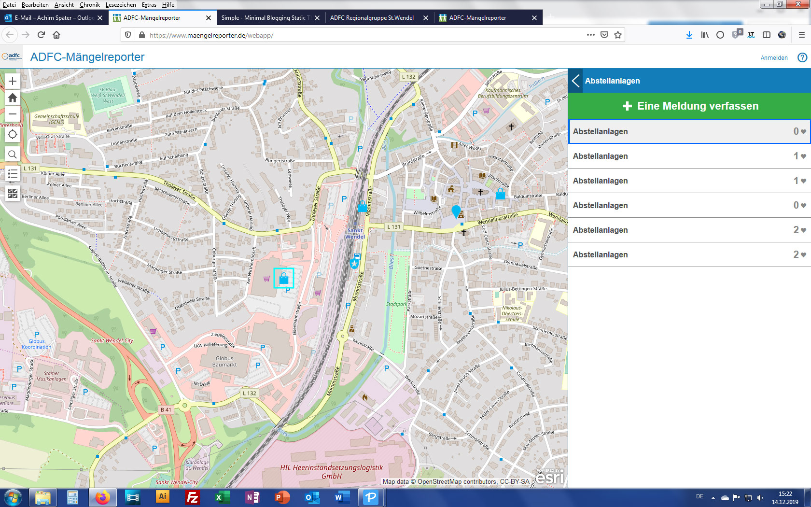The width and height of the screenshot is (811, 507).
Task: Zoom out of the map with minus button
Action: (13, 114)
